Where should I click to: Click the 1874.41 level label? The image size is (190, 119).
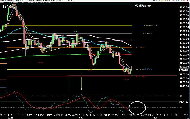click(148, 33)
